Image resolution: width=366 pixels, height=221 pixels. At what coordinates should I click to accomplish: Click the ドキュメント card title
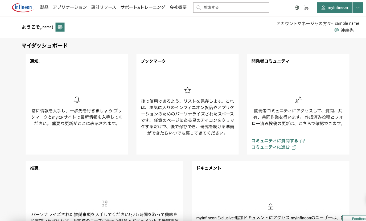pos(209,168)
